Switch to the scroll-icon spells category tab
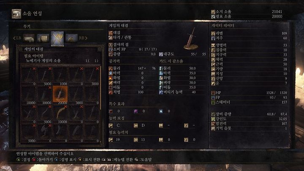 click(x=43, y=38)
